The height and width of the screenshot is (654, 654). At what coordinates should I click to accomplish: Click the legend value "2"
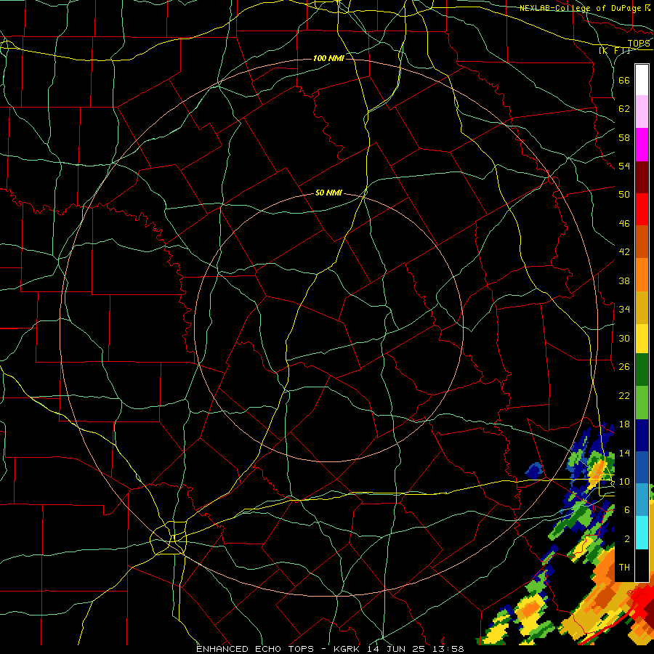coord(627,539)
